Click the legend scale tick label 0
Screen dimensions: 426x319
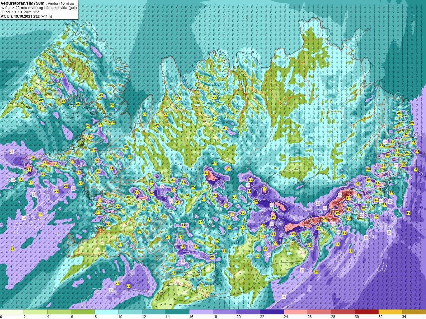point(1,317)
